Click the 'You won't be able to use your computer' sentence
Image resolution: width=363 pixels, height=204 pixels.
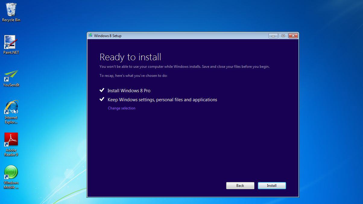point(185,67)
